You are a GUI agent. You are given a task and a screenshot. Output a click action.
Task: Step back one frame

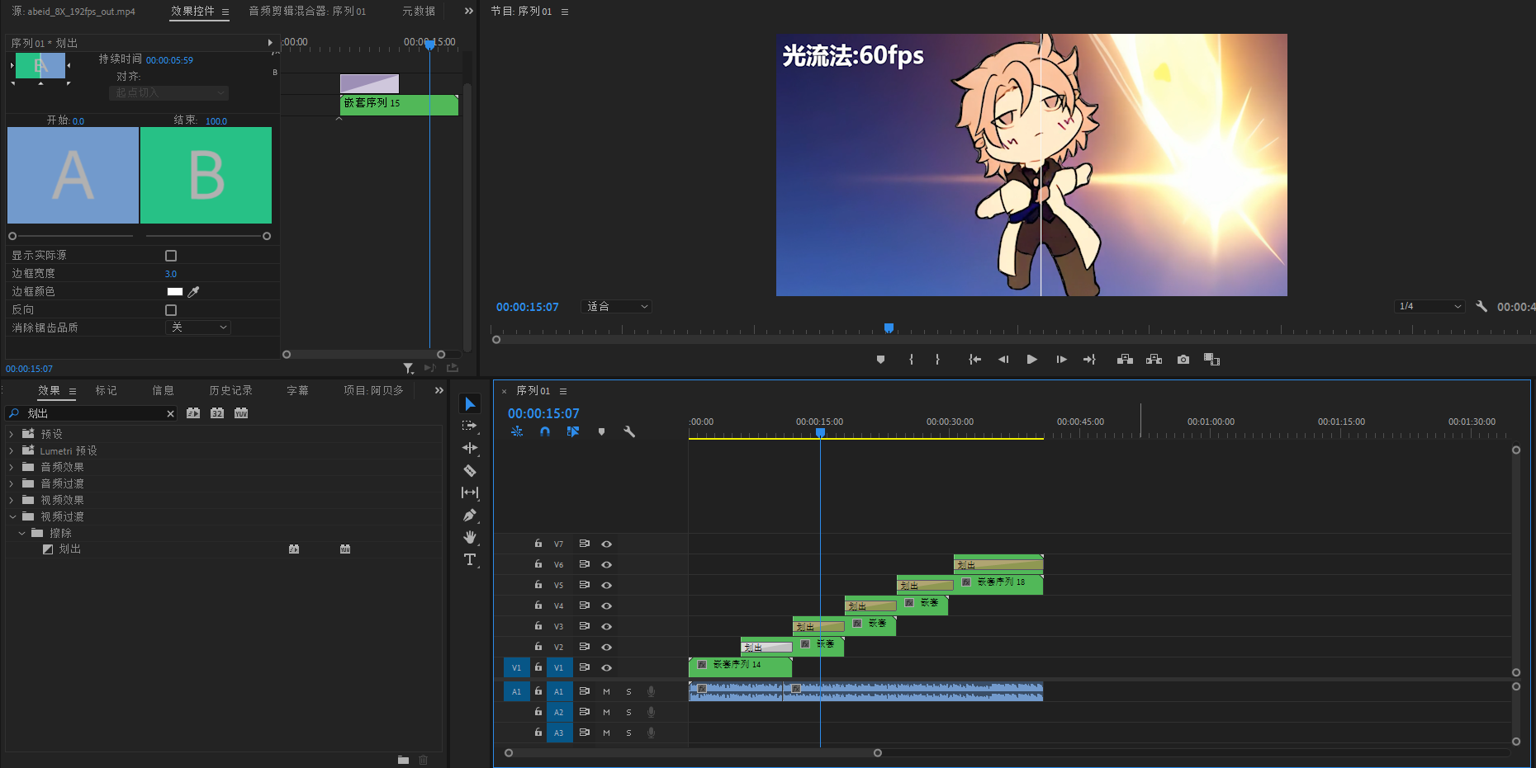pyautogui.click(x=1003, y=360)
